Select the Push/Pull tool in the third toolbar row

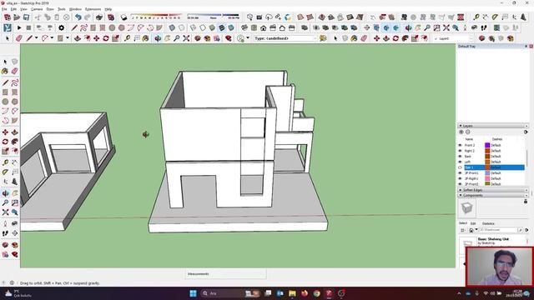point(78,38)
